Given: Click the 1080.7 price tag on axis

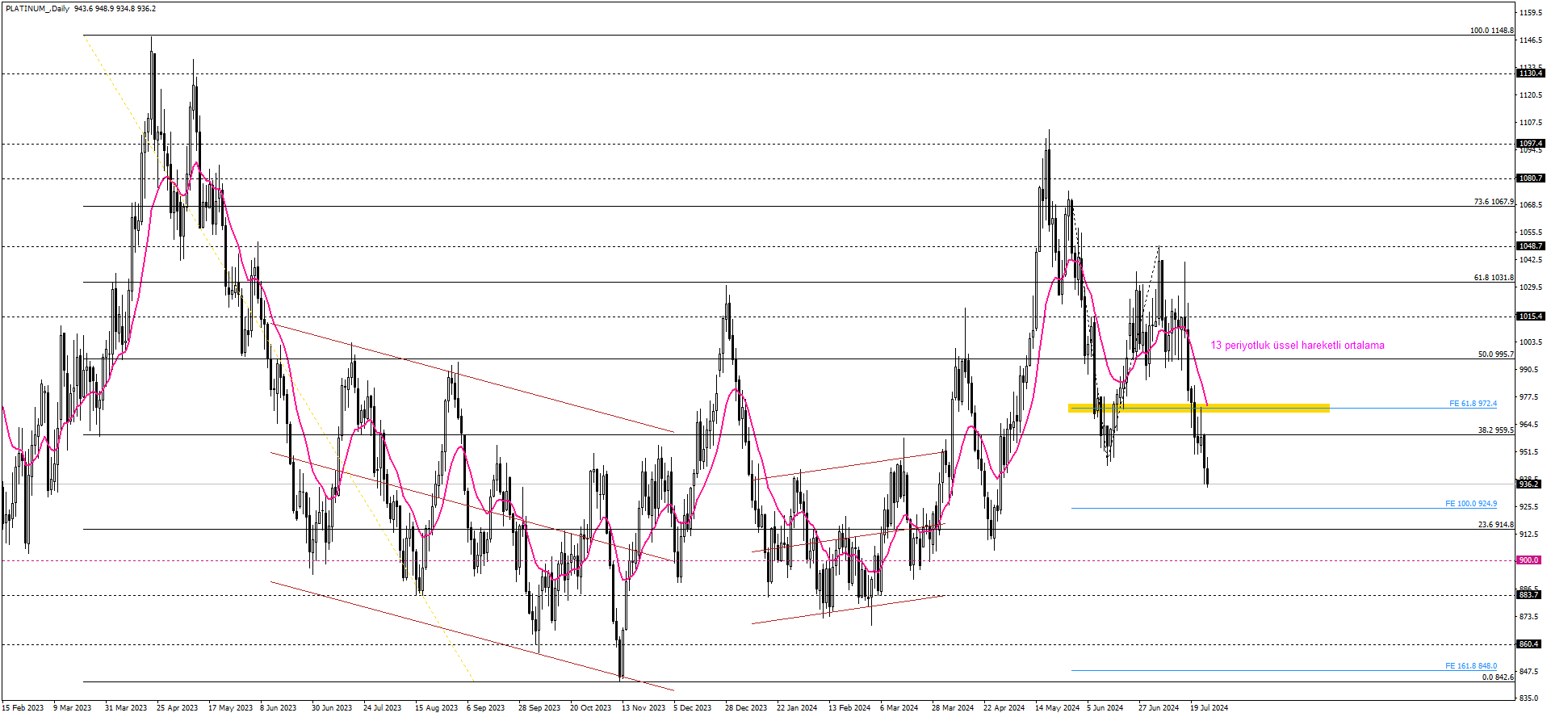Looking at the screenshot, I should coord(1530,178).
